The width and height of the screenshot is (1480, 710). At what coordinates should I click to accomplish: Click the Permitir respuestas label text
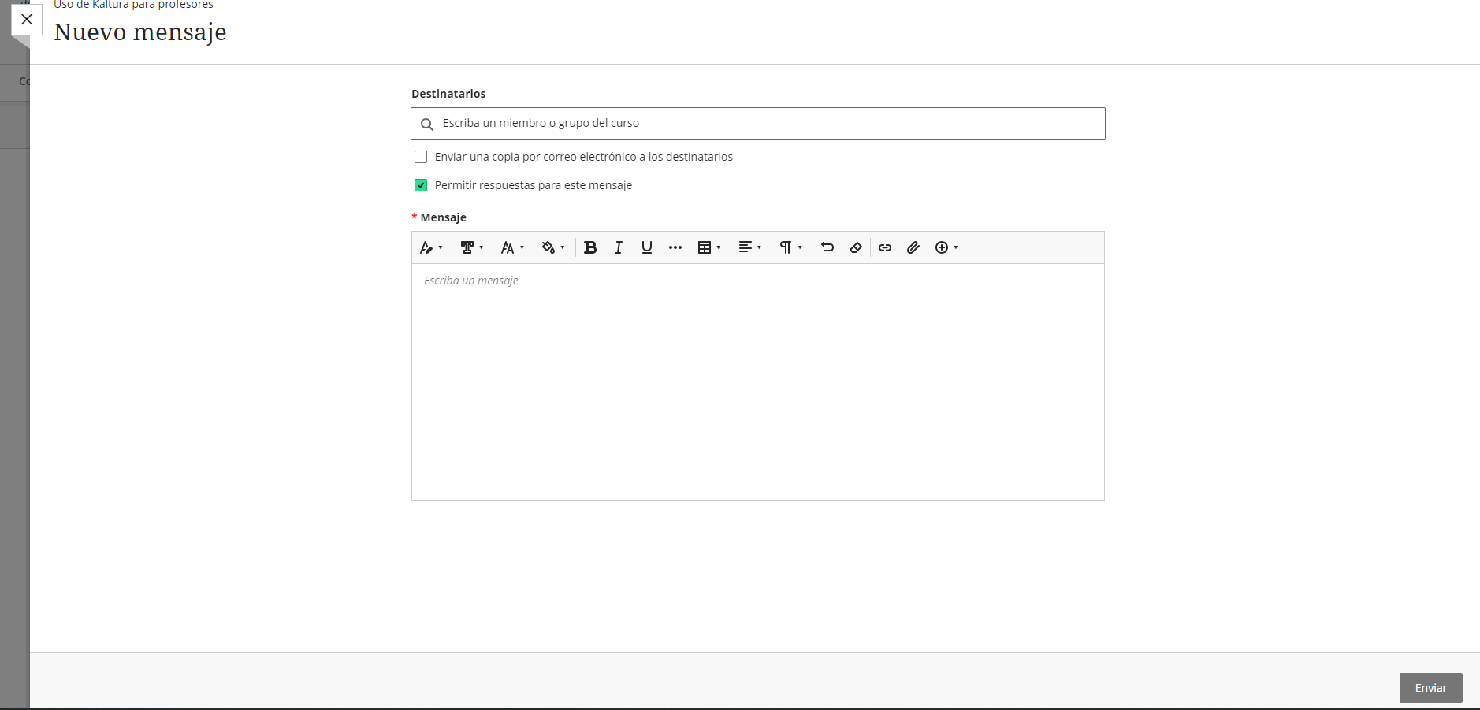[x=534, y=185]
